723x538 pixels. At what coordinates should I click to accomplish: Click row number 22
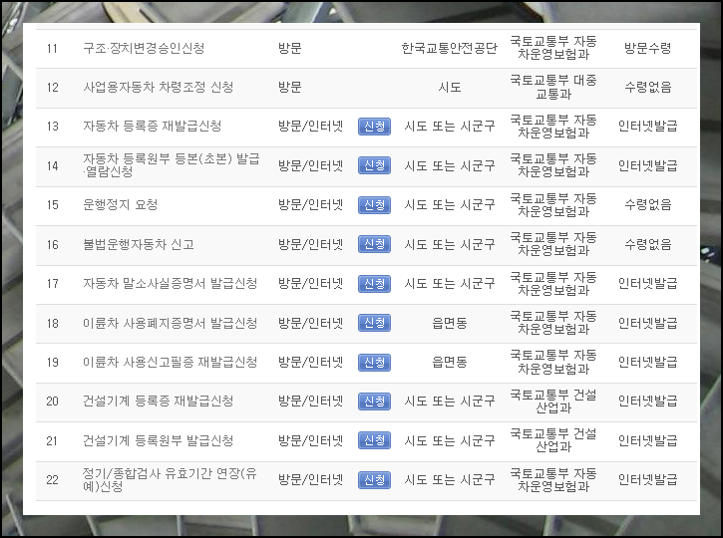(53, 480)
